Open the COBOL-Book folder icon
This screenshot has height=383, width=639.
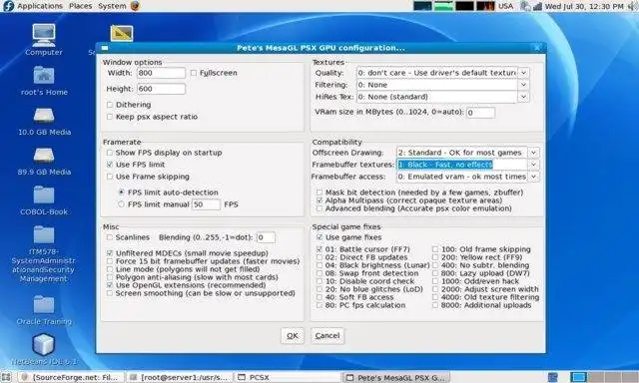[x=44, y=194]
